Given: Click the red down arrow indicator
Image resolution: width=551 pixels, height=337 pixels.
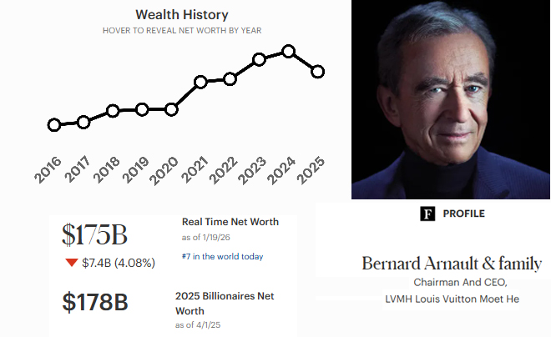Looking at the screenshot, I should click(72, 264).
